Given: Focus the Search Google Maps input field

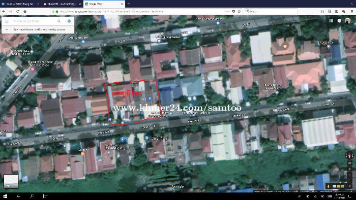Looking at the screenshot, I should coord(34,21).
